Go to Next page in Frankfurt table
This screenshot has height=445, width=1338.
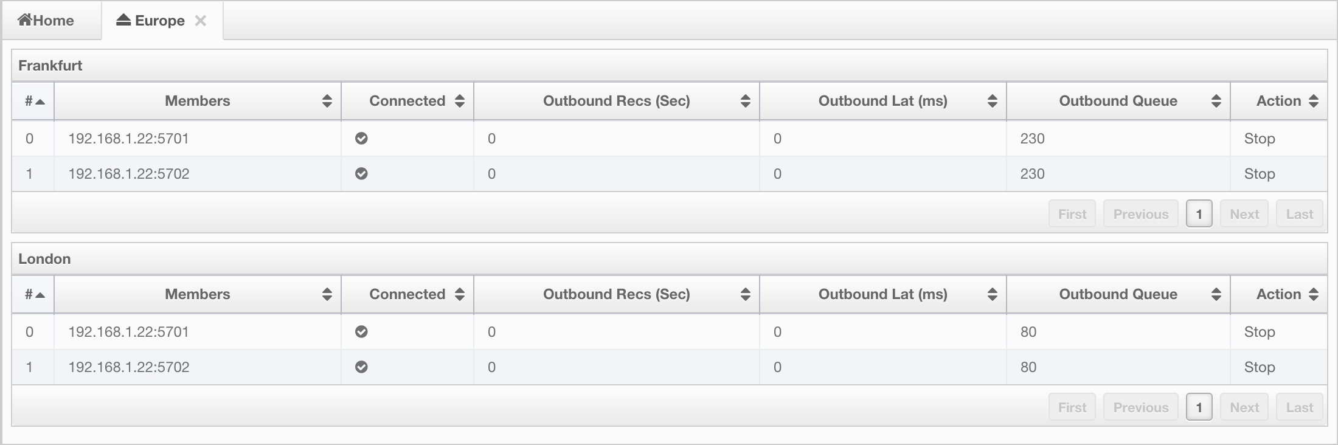1244,214
